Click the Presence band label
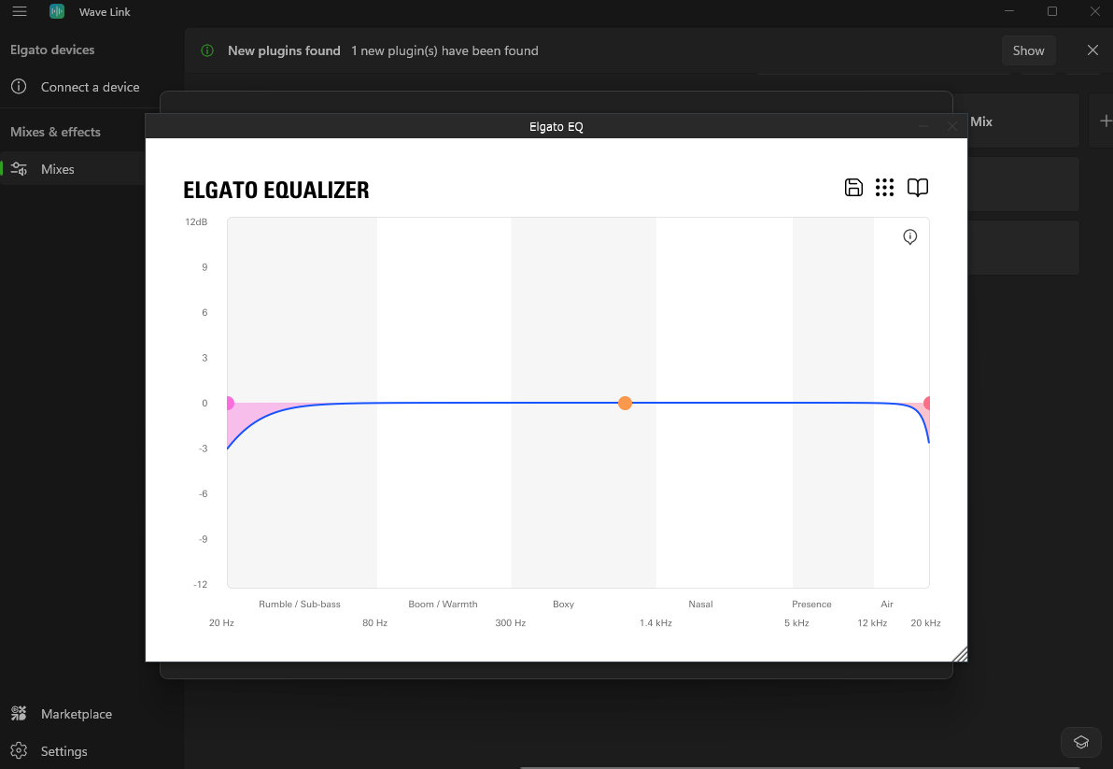The image size is (1113, 769). click(x=811, y=605)
